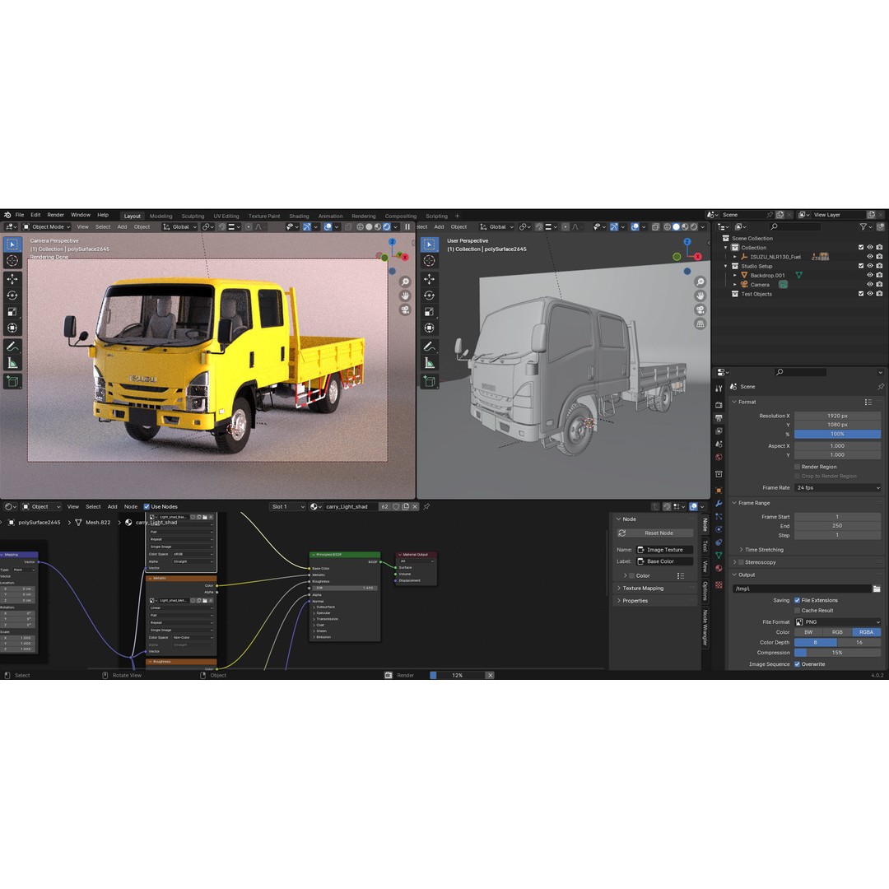Open the Slot 1 material slot dropdown
This screenshot has height=889, width=889.
[x=287, y=507]
